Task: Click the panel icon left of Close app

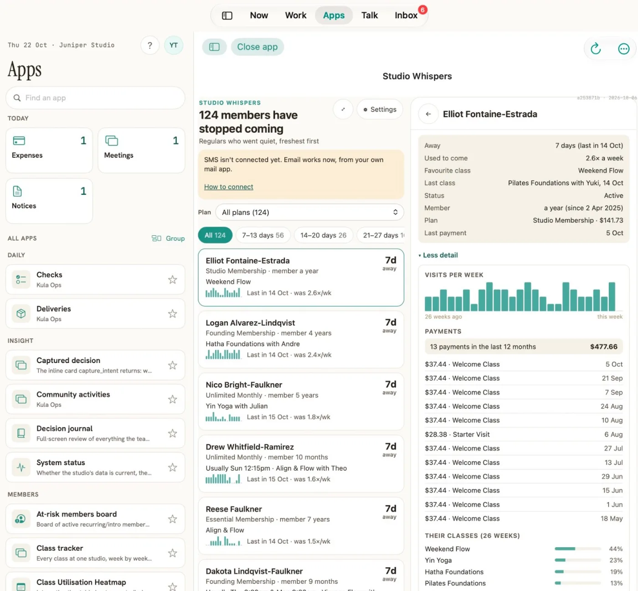Action: 215,47
